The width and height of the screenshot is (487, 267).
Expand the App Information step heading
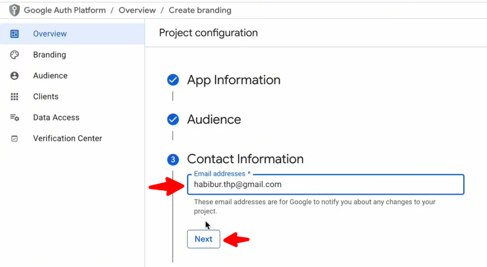[x=234, y=80]
